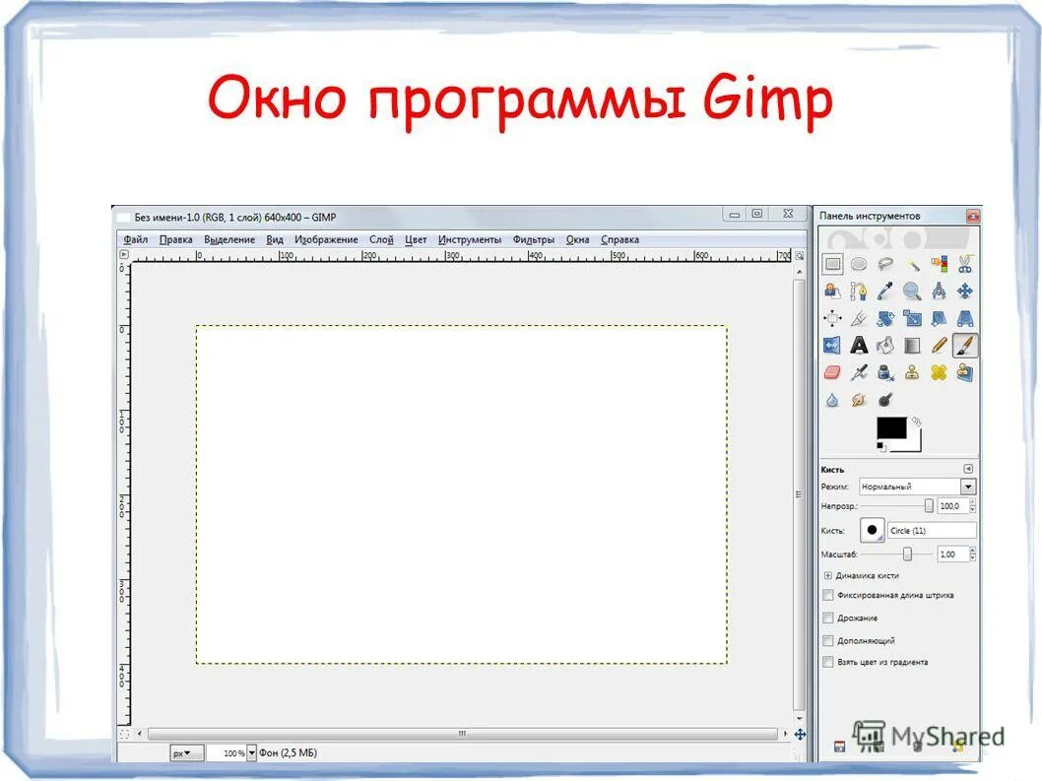Select the Clone tool
1042x781 pixels.
[912, 373]
